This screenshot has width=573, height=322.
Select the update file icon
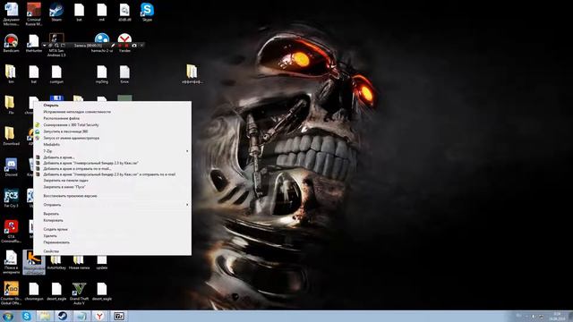tap(101, 263)
